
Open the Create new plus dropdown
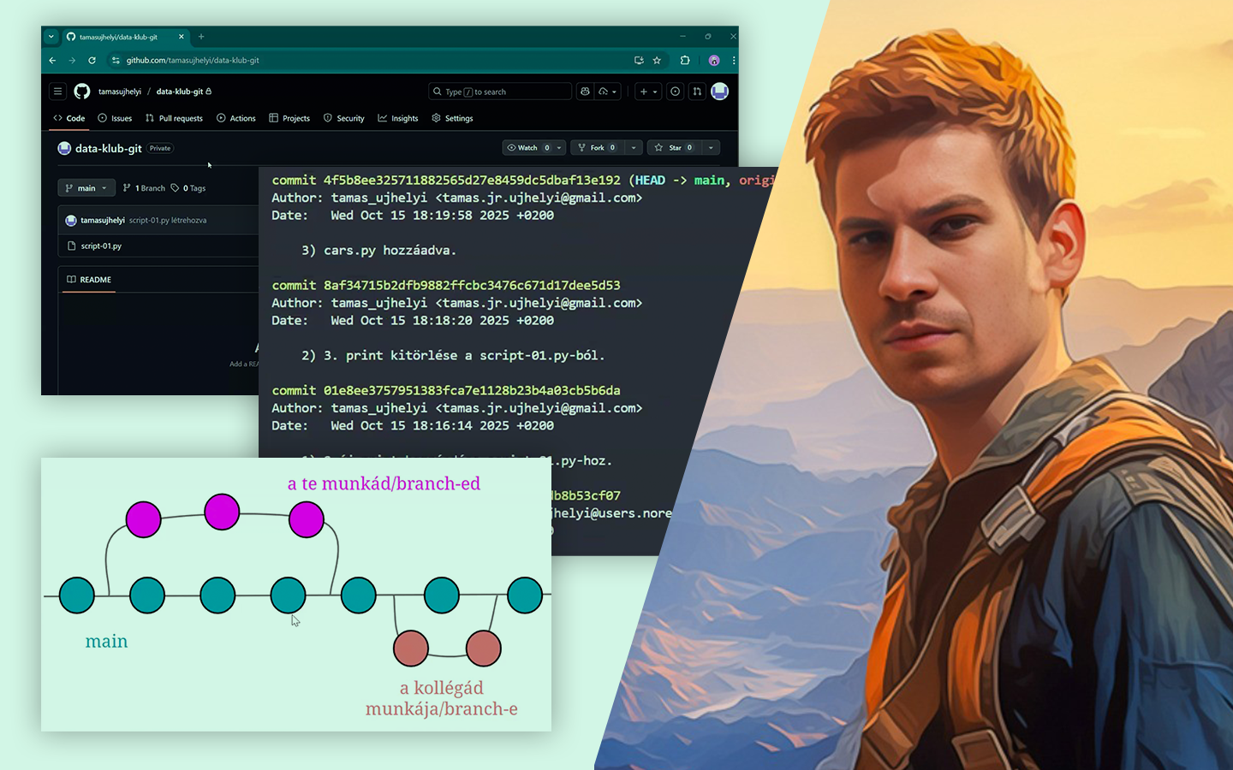648,92
